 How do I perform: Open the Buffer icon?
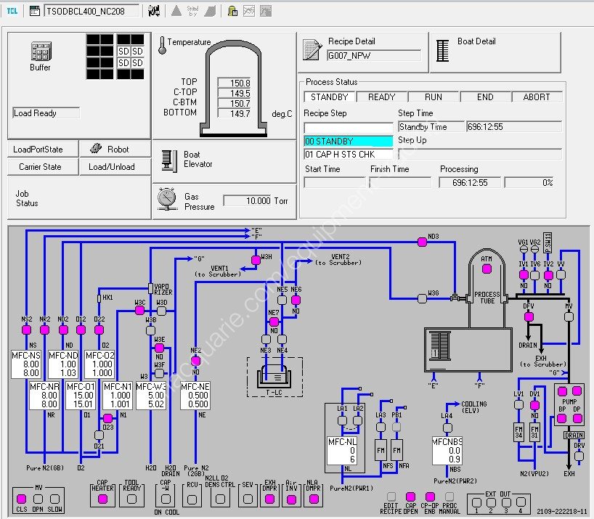(41, 51)
